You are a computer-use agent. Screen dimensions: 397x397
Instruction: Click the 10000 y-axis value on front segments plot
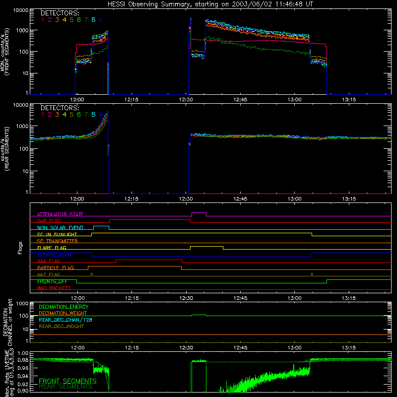[21, 10]
